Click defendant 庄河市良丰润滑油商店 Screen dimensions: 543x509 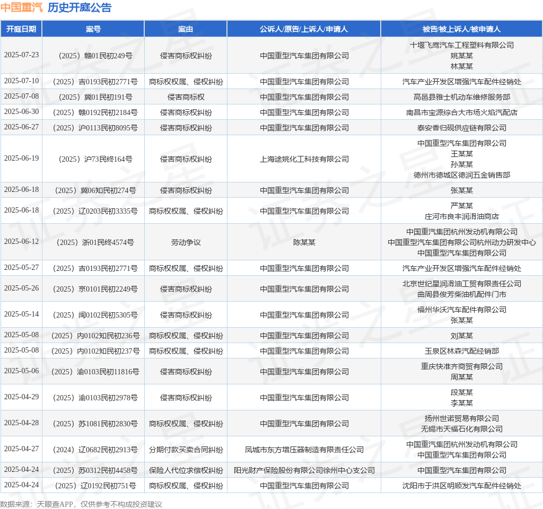point(462,216)
